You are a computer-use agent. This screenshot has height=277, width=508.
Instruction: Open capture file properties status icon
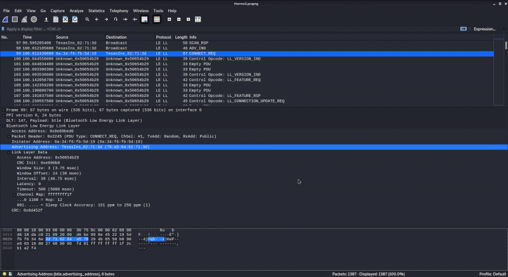click(x=10, y=274)
